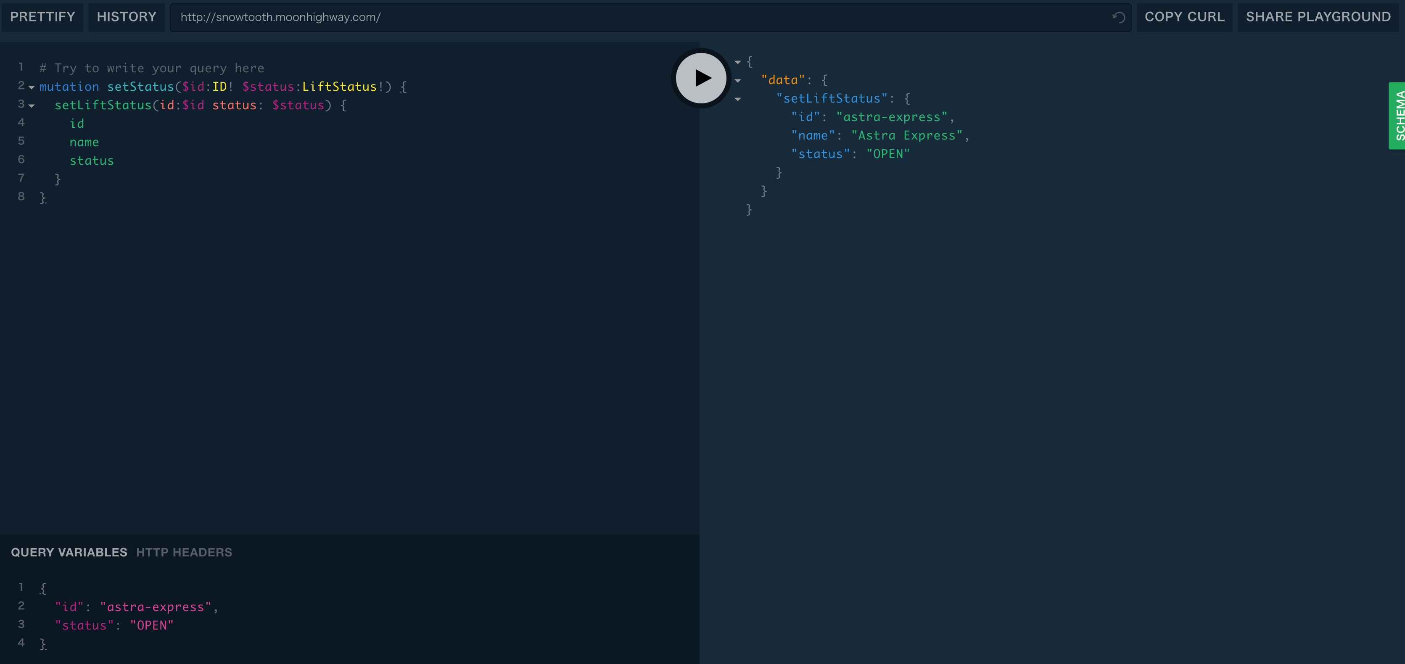The image size is (1405, 664).
Task: Open the SCHEMA side panel
Action: (1398, 116)
